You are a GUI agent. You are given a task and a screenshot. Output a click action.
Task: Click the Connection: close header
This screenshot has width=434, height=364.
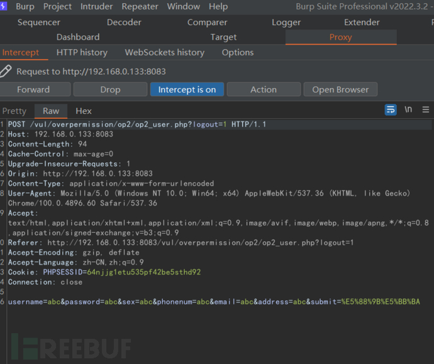pos(45,282)
